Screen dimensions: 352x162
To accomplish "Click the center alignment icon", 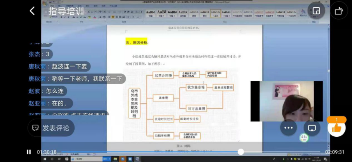I will click(113, 17).
